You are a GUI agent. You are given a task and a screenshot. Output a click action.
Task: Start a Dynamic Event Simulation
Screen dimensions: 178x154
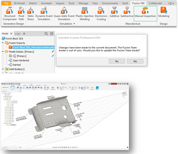[x=44, y=13]
